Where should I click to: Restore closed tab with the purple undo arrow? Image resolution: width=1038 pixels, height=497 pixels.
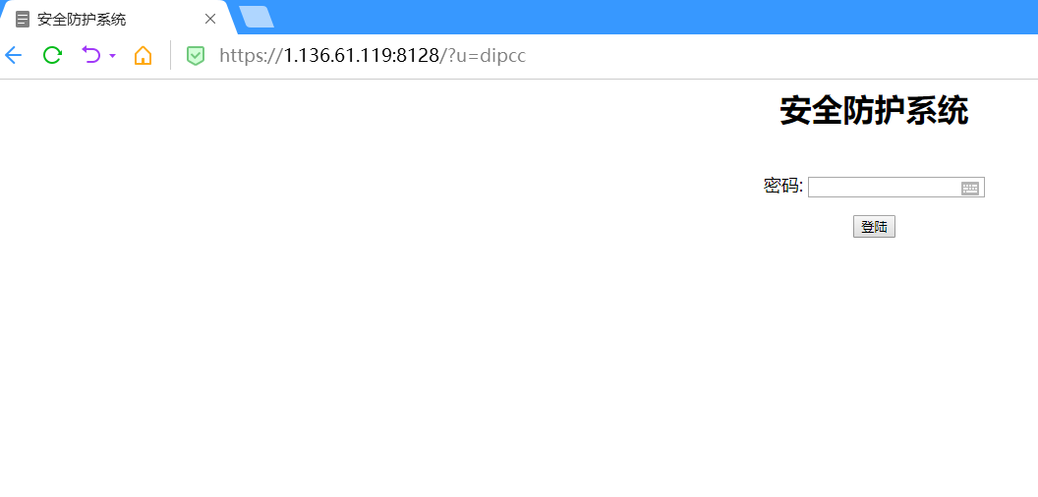(x=90, y=55)
